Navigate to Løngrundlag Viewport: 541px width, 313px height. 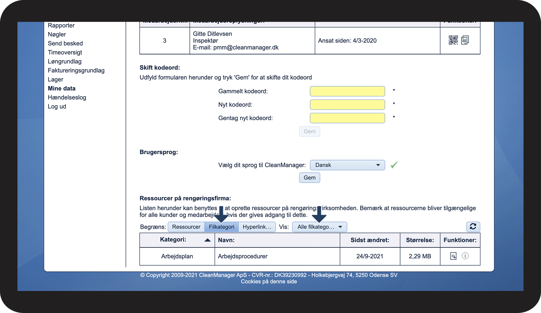(65, 61)
